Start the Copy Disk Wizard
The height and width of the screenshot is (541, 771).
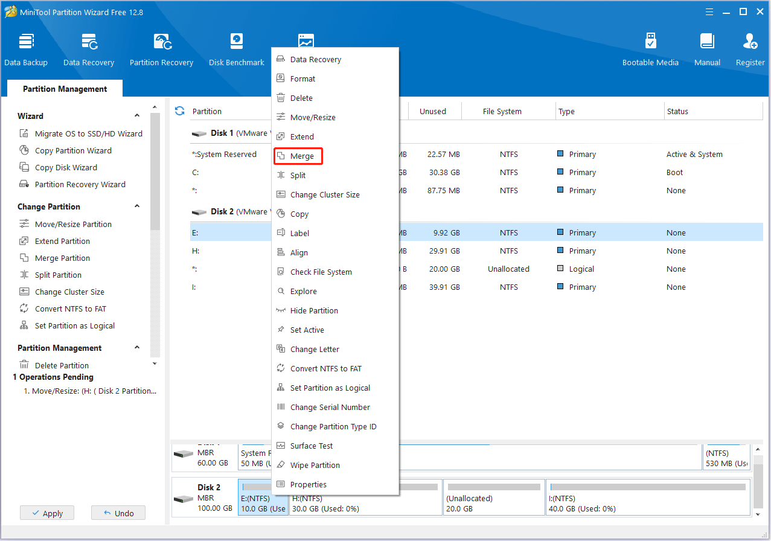(59, 167)
